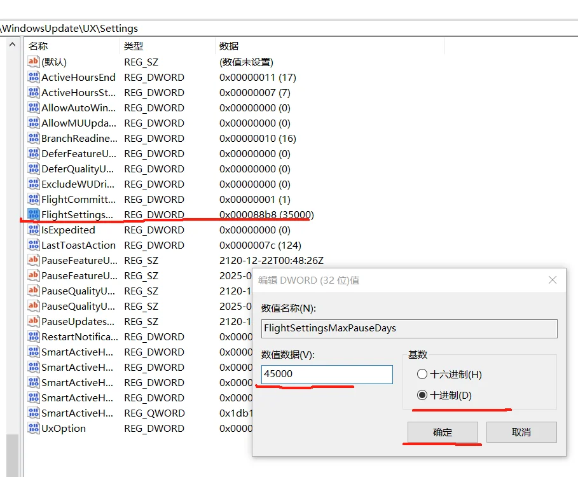Click the 数值名称 field FlightSettingsMaxPauseDays

point(409,328)
